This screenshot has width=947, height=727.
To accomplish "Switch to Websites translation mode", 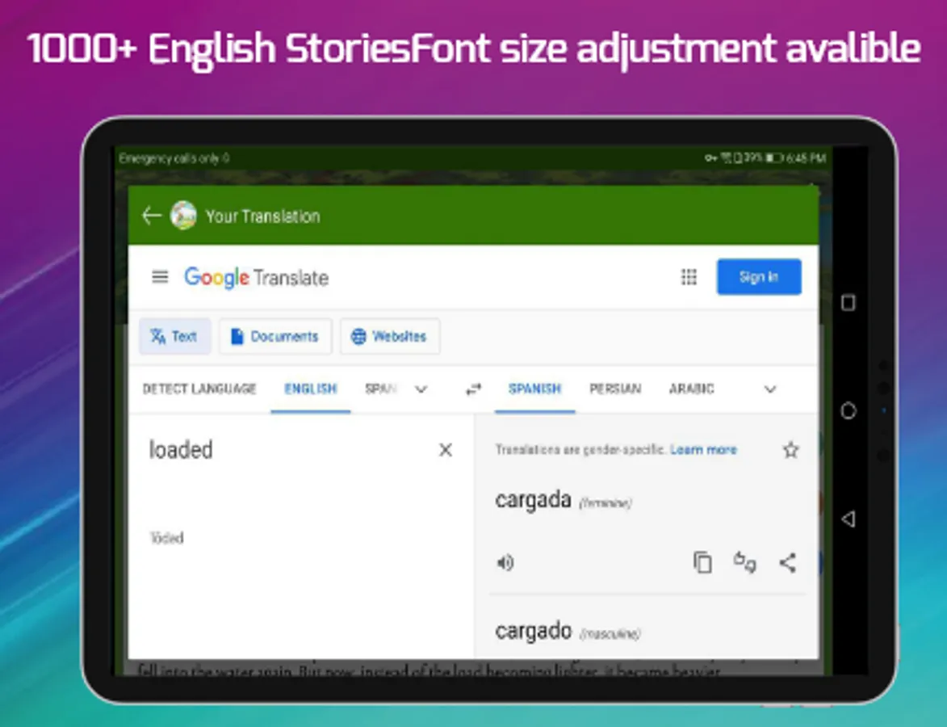I will click(390, 336).
